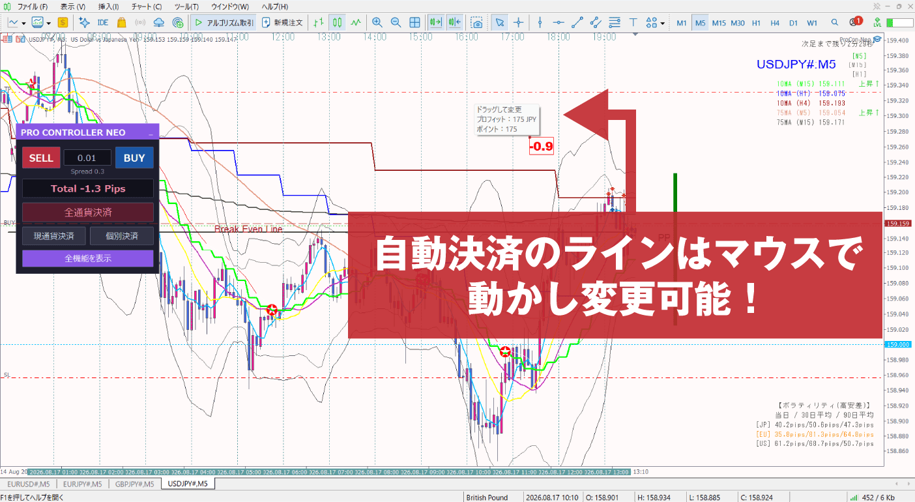This screenshot has width=915, height=502.
Task: Switch to the GBPJPY#,M5 chart tab
Action: (134, 484)
